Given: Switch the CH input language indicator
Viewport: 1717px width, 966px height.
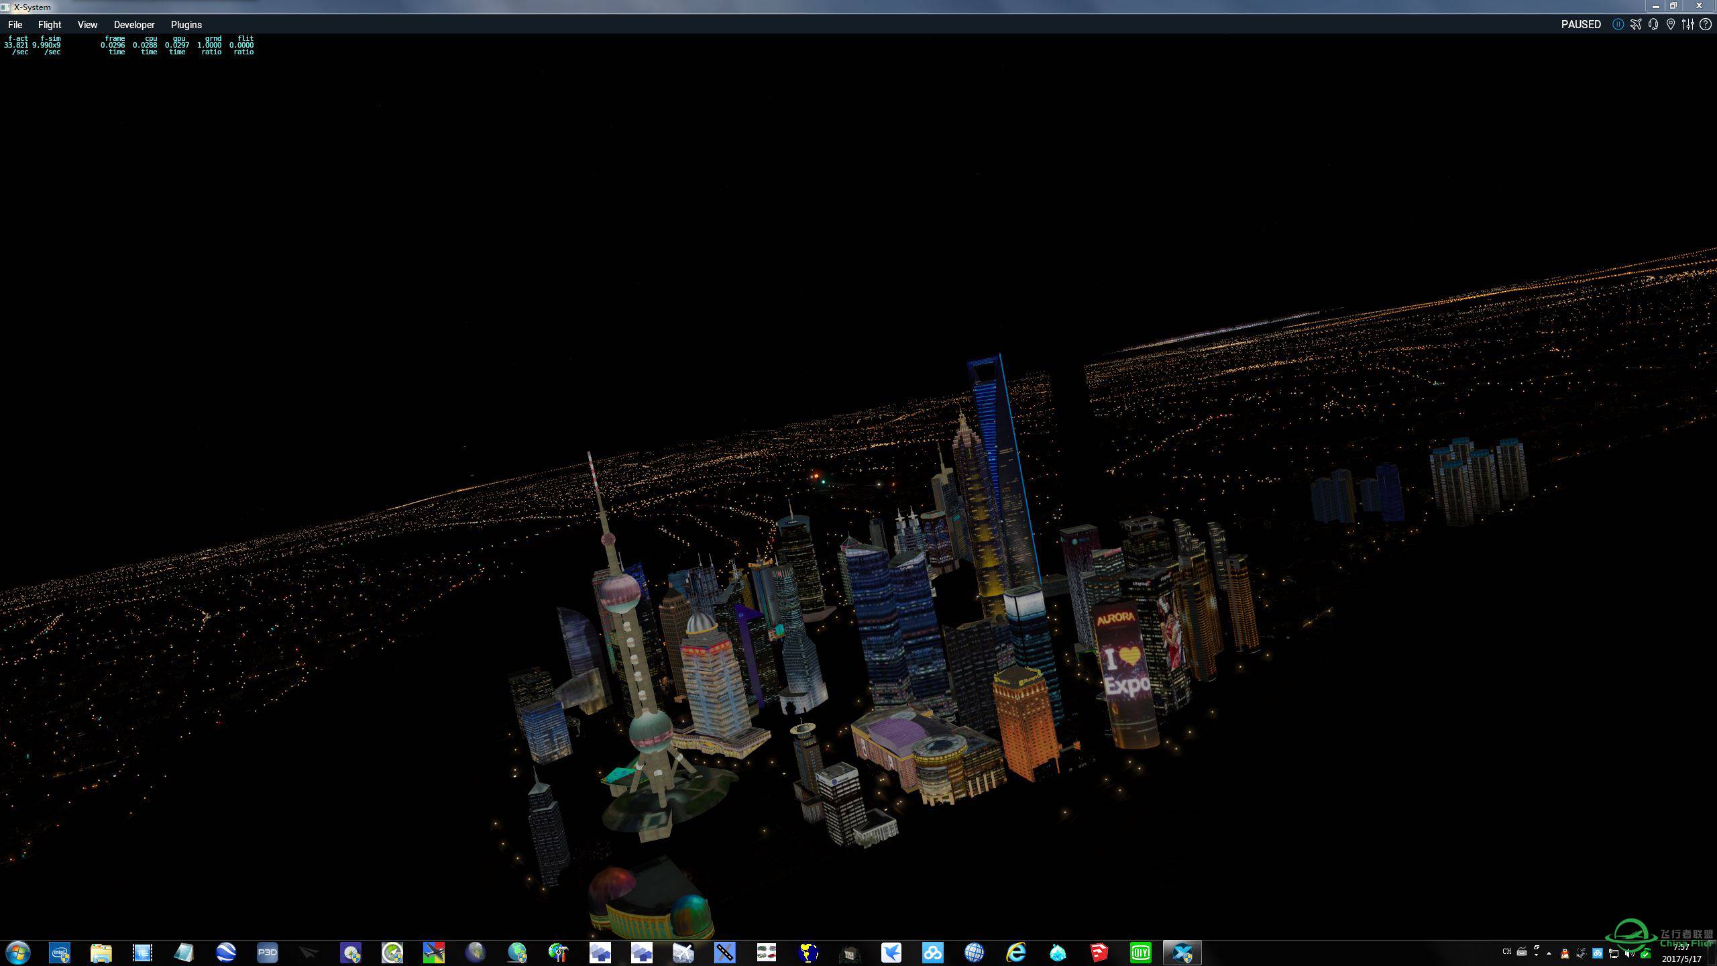Looking at the screenshot, I should 1507,952.
